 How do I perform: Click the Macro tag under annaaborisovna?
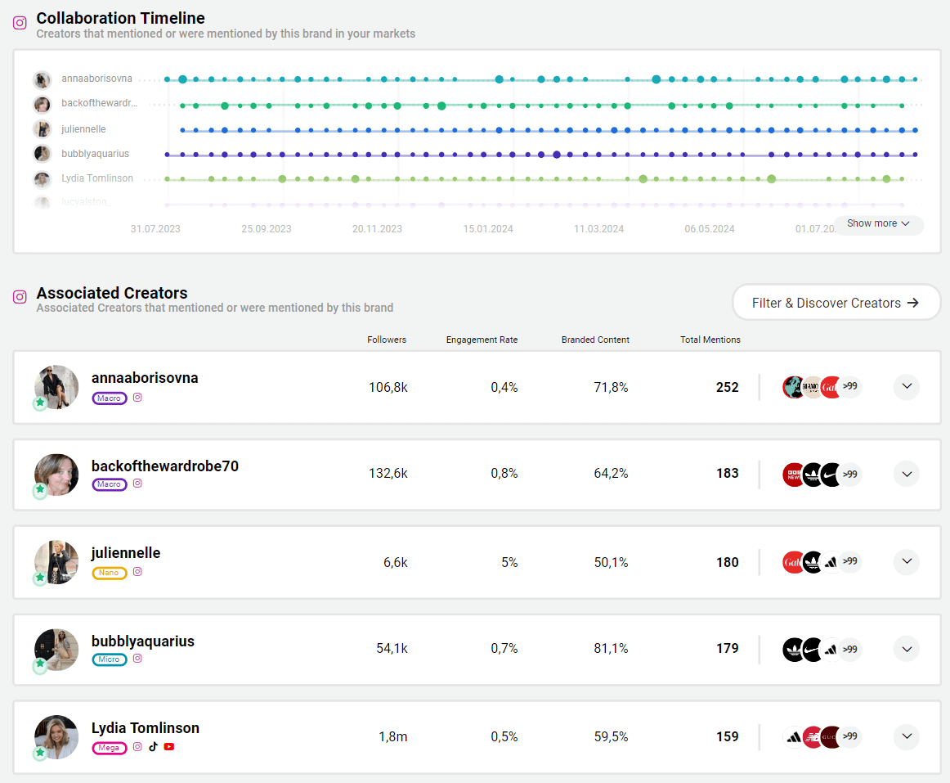tap(110, 398)
